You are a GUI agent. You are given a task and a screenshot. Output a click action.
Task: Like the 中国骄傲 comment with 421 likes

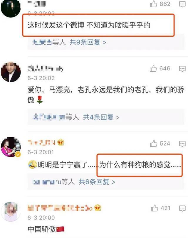[x=155, y=208]
